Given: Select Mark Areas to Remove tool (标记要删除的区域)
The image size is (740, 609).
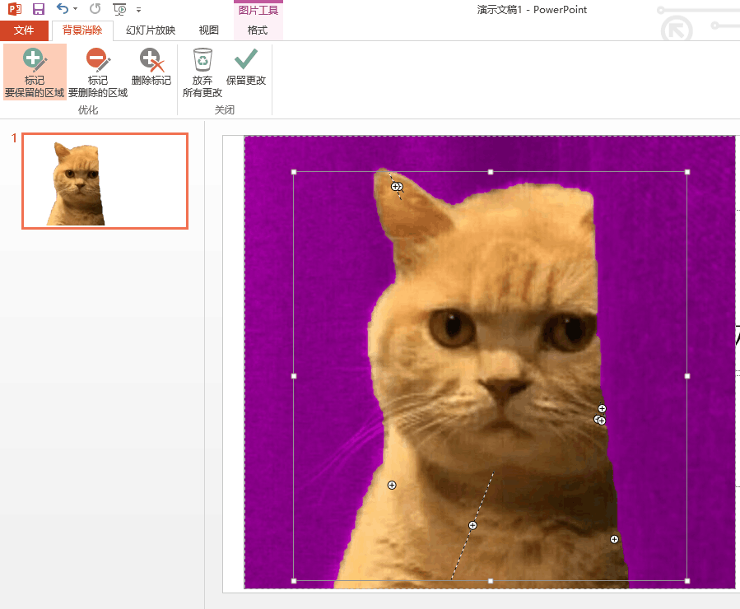Looking at the screenshot, I should tap(98, 72).
